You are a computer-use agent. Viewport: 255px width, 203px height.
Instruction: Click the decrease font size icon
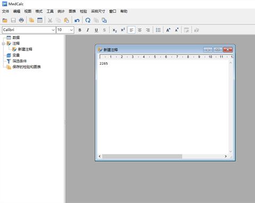pyautogui.click(x=176, y=30)
